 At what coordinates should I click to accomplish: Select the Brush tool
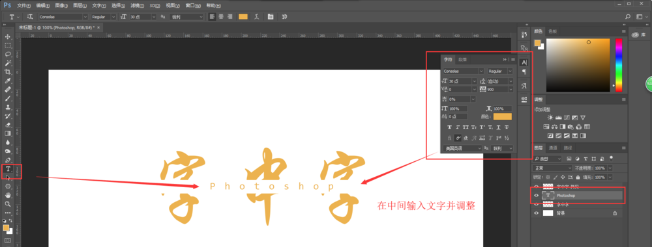coord(7,98)
